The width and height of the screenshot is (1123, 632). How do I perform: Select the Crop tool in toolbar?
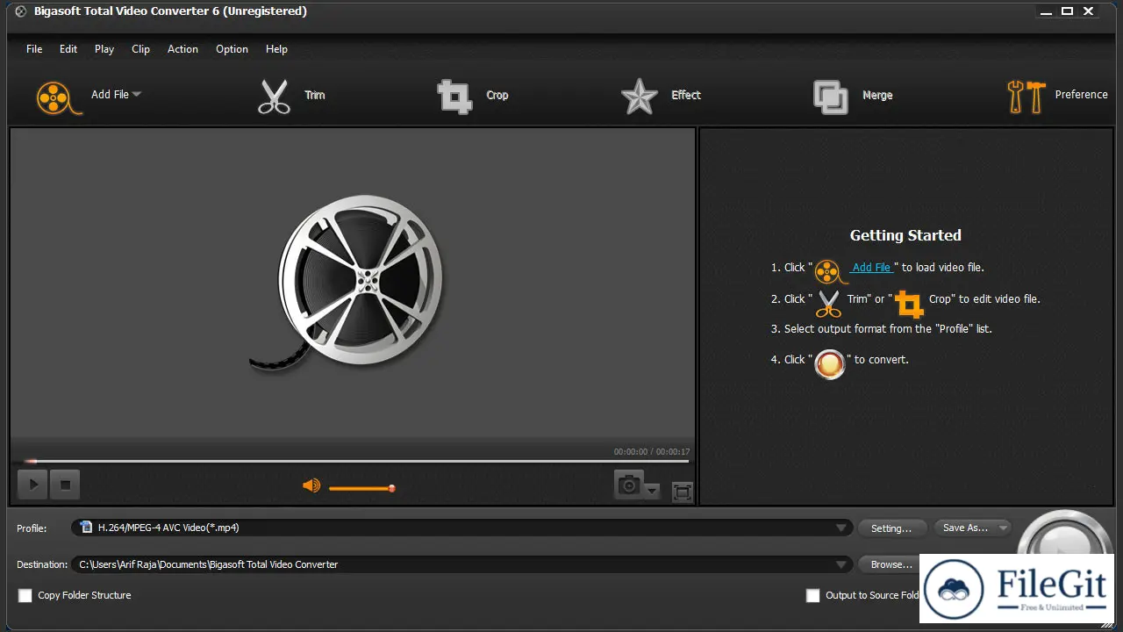point(454,97)
